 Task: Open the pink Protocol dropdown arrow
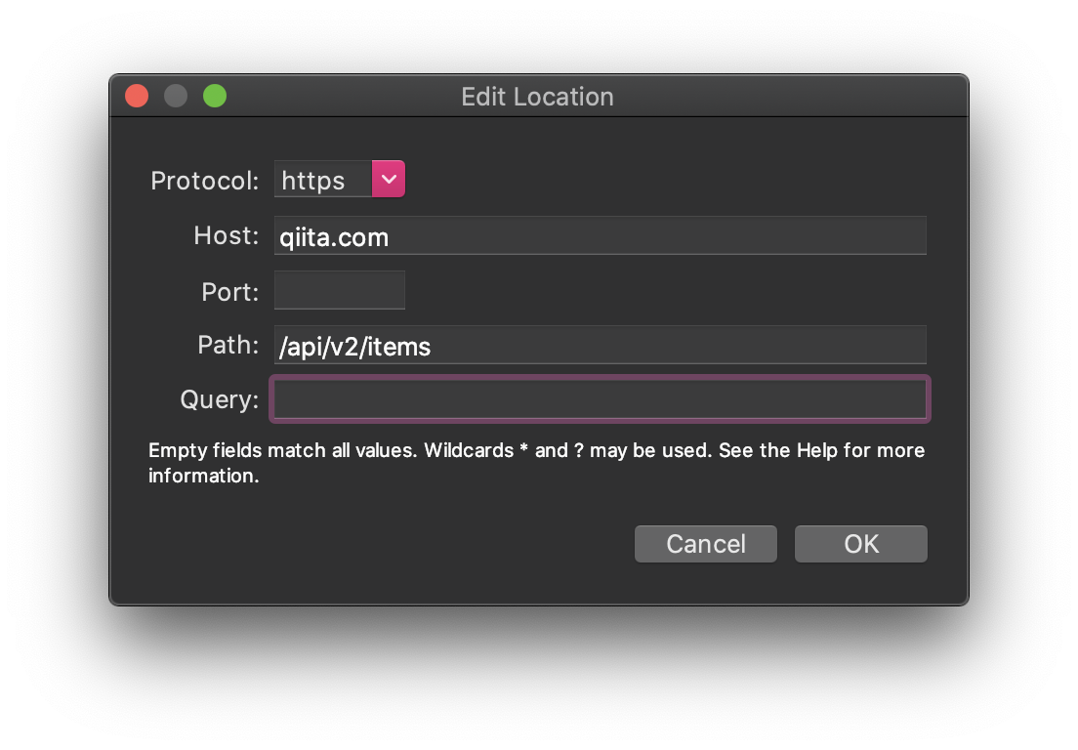pyautogui.click(x=389, y=179)
